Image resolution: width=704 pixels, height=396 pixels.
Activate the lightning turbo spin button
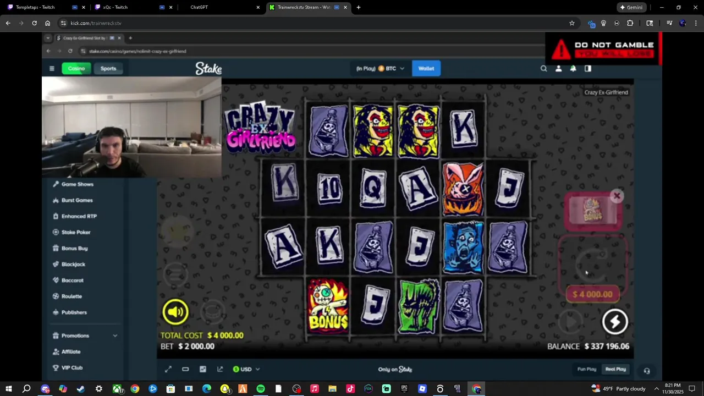pos(615,322)
